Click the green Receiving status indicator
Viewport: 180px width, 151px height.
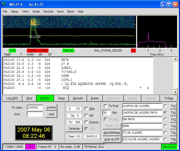pos(169,147)
